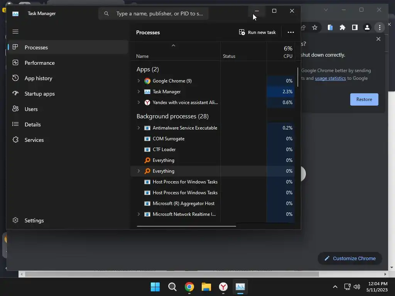Click the process list horizontal scrollbar

[186, 226]
